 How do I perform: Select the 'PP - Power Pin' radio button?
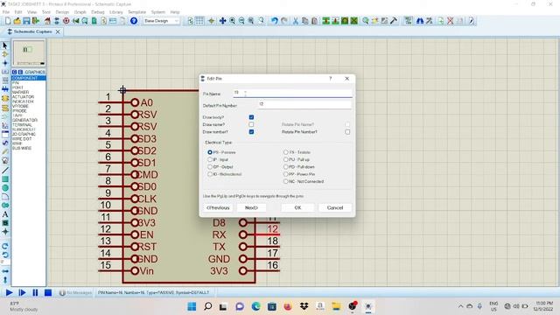(x=286, y=174)
